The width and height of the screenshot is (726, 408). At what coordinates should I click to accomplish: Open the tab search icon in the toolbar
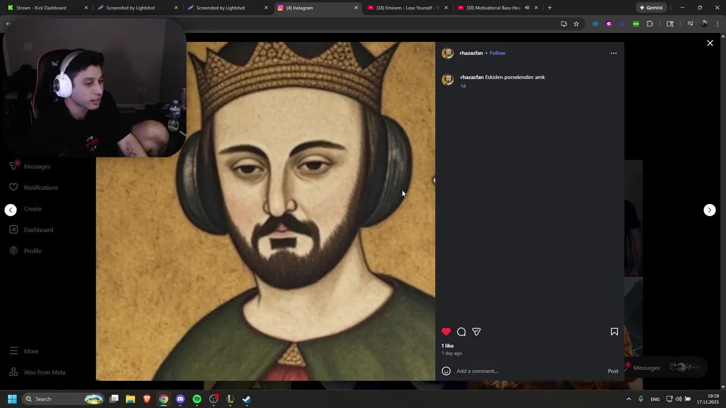[x=670, y=24]
